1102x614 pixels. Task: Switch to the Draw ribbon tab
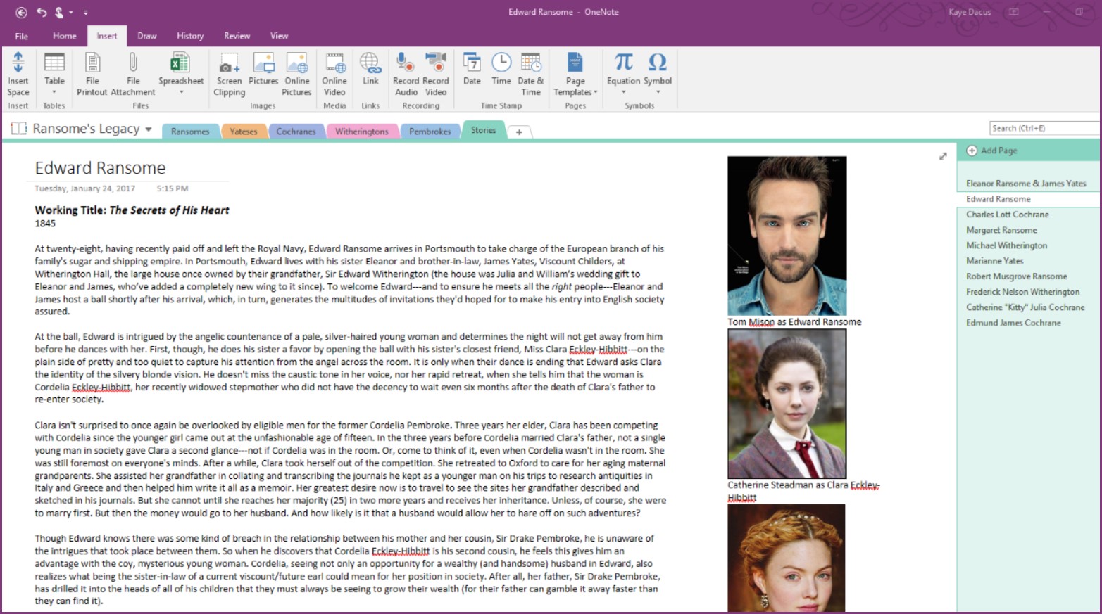coord(147,36)
